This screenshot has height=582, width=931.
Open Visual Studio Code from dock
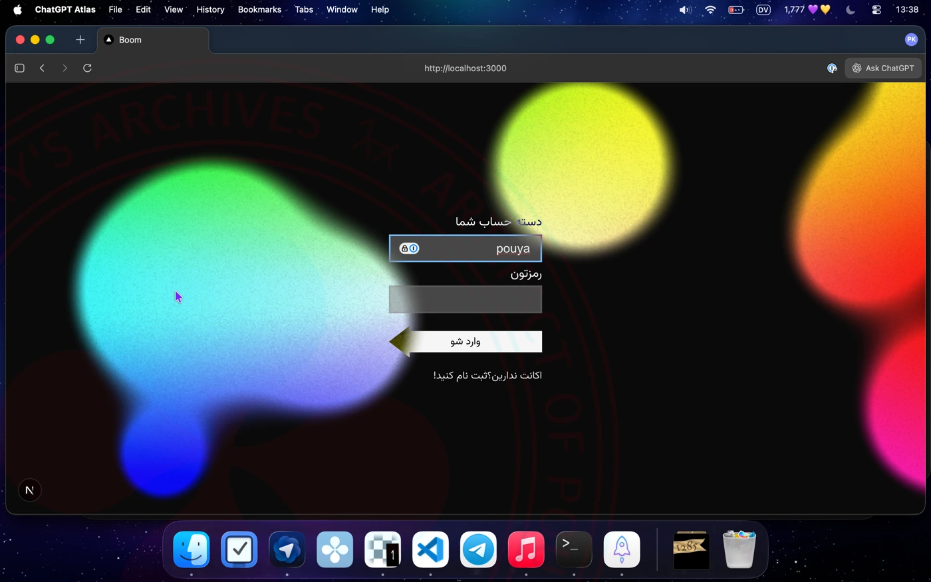point(430,550)
